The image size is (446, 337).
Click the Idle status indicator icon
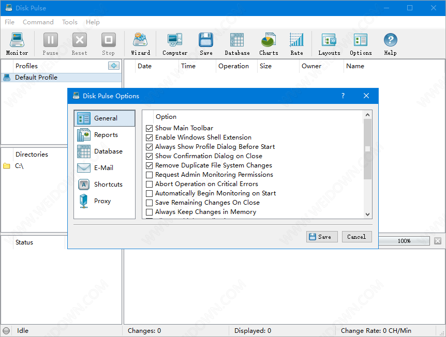tap(6, 331)
